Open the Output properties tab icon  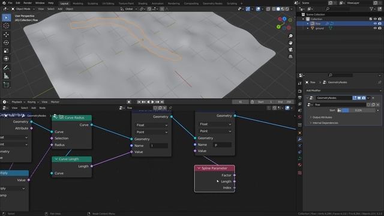tap(300, 98)
